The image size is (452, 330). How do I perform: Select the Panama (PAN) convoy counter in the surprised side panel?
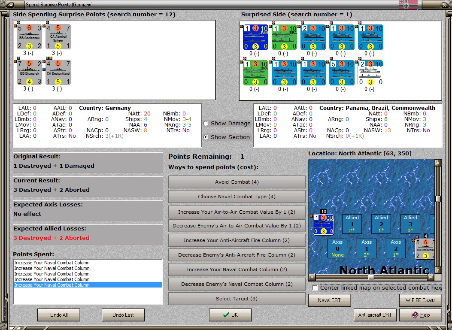tap(255, 37)
